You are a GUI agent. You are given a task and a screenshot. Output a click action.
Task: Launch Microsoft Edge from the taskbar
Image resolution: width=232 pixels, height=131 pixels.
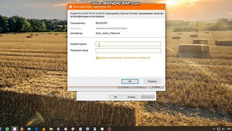tap(36, 129)
